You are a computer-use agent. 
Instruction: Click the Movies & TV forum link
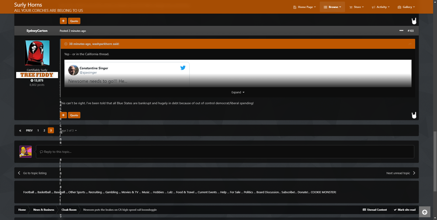tap(130, 192)
